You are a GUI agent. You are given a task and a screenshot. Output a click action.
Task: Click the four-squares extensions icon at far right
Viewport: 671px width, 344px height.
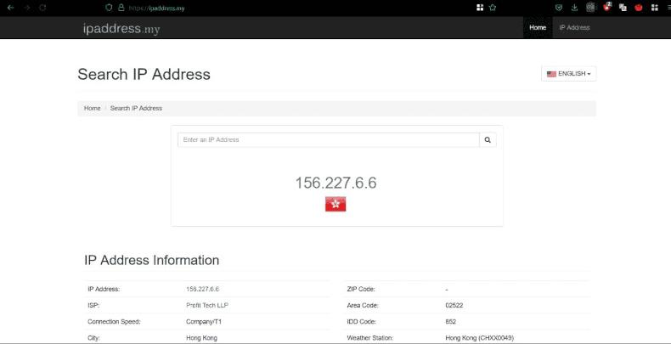click(x=655, y=8)
